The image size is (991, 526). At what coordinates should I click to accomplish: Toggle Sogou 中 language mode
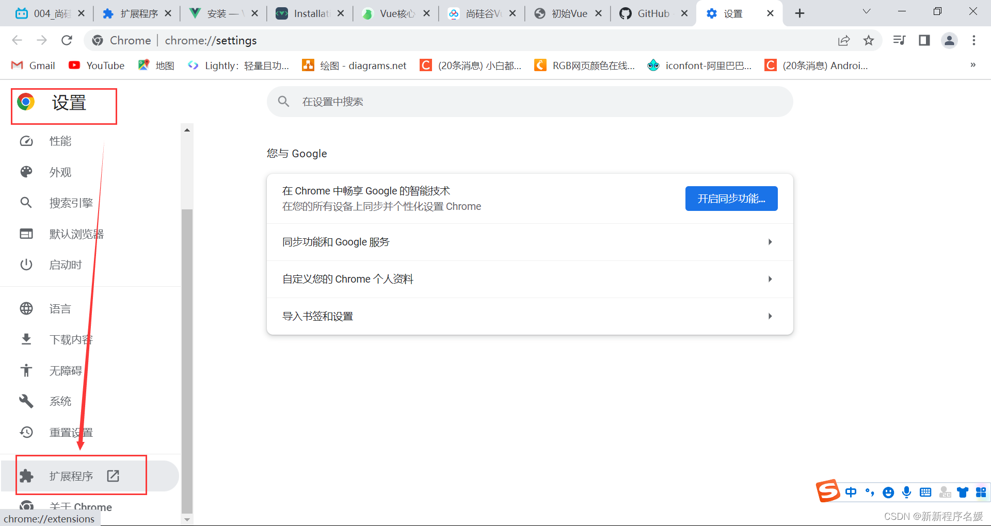pos(851,492)
